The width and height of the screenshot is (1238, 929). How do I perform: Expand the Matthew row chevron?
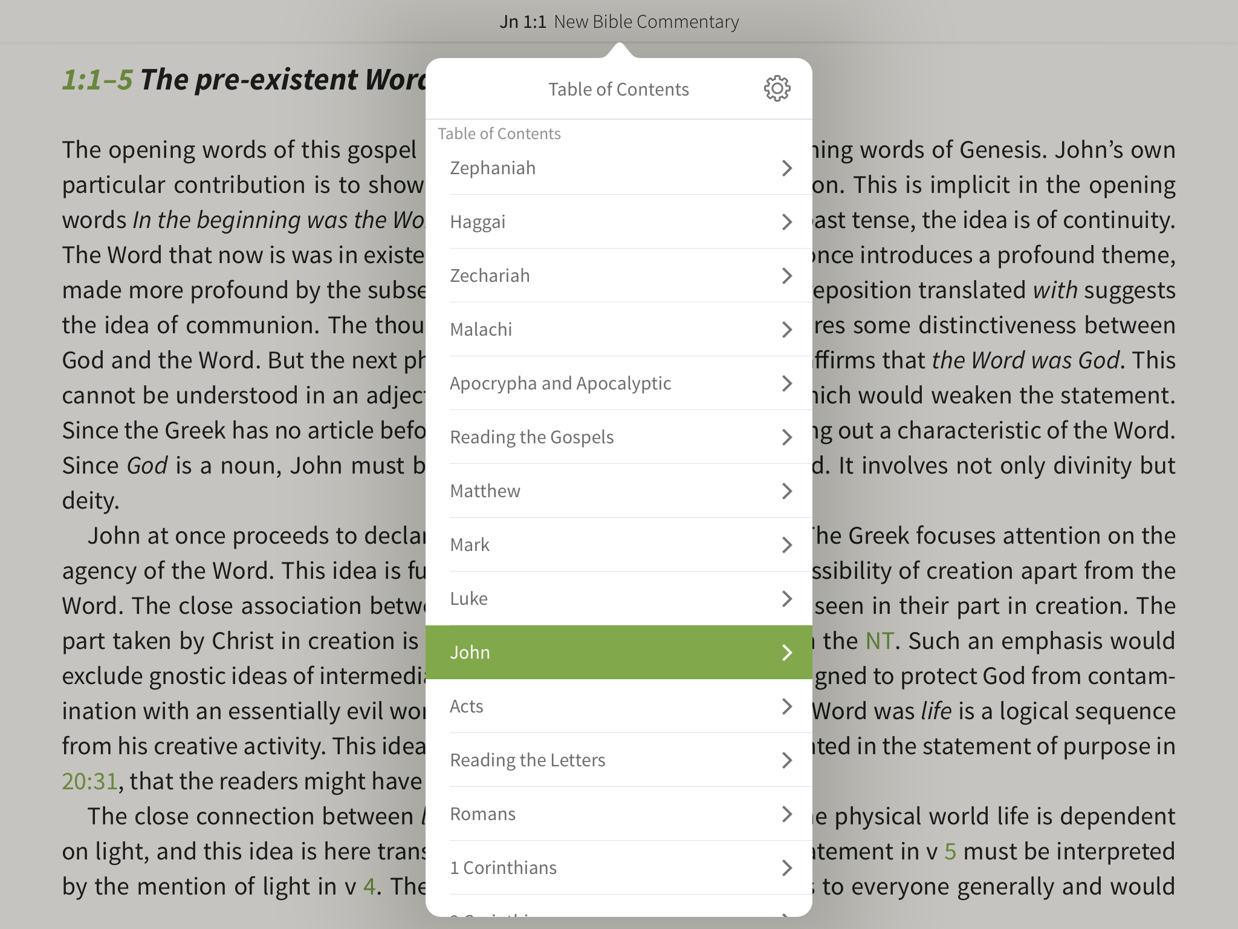point(786,491)
